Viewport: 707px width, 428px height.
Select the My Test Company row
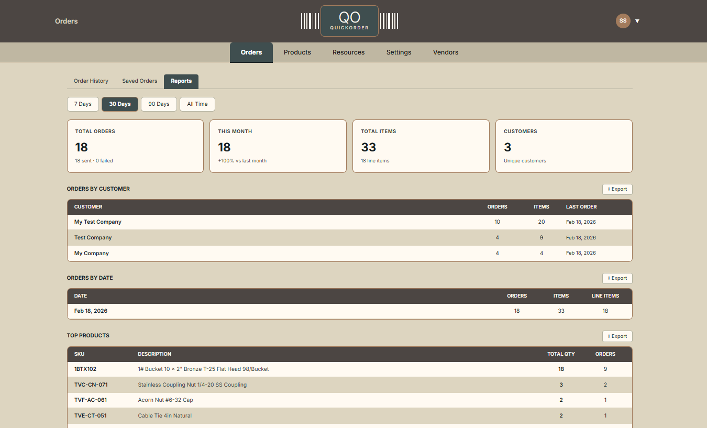pos(98,222)
